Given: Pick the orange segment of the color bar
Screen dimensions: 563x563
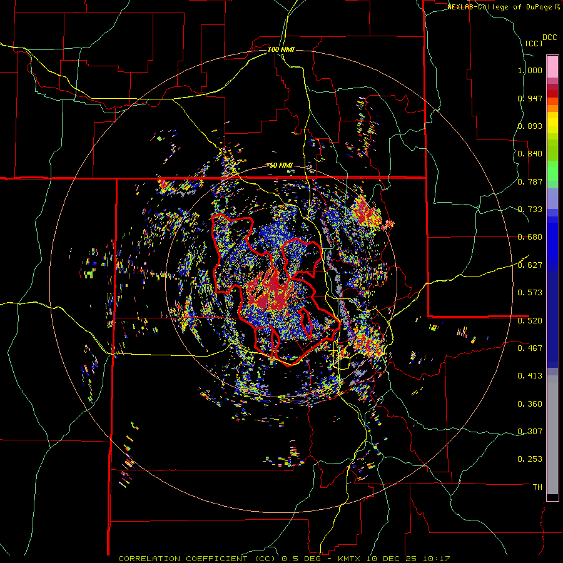Looking at the screenshot, I should click(552, 108).
